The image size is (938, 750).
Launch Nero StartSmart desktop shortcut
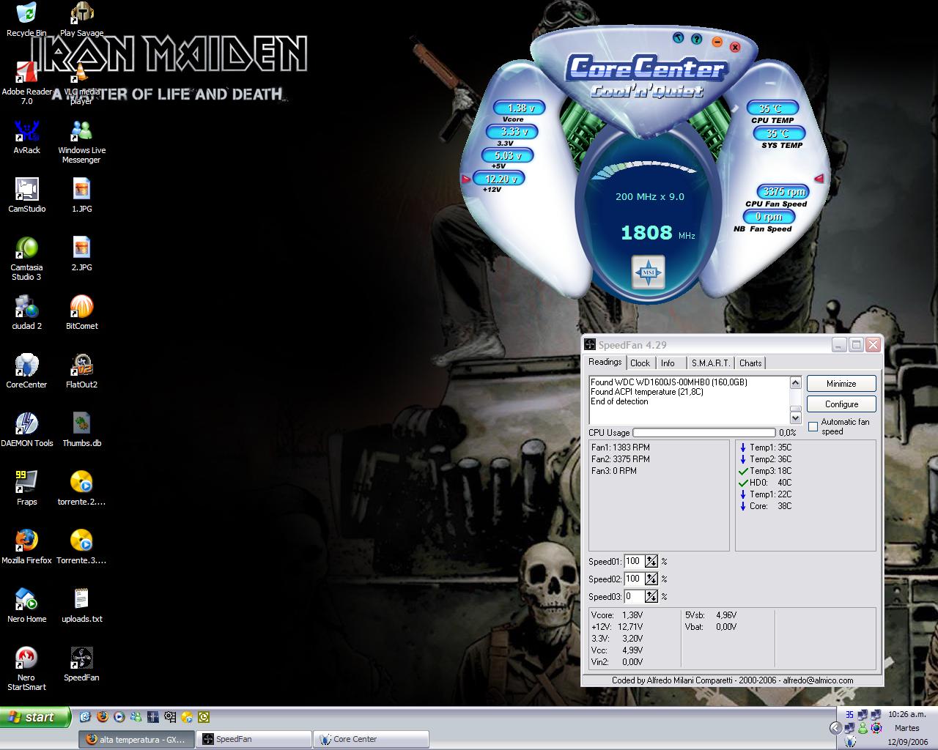[26, 669]
